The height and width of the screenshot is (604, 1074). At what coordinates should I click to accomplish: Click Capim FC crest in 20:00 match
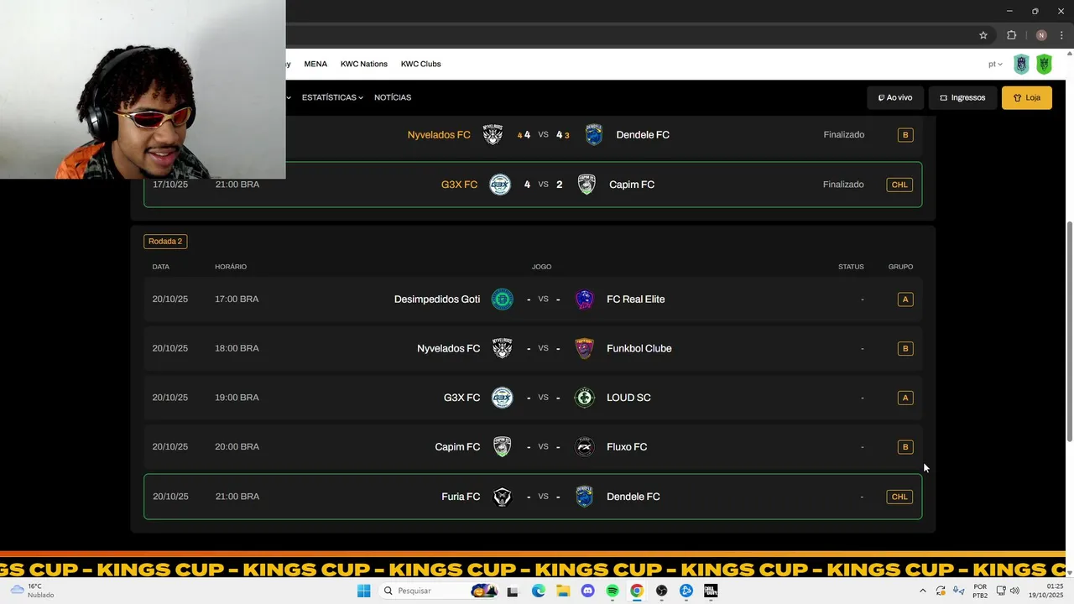click(x=502, y=447)
